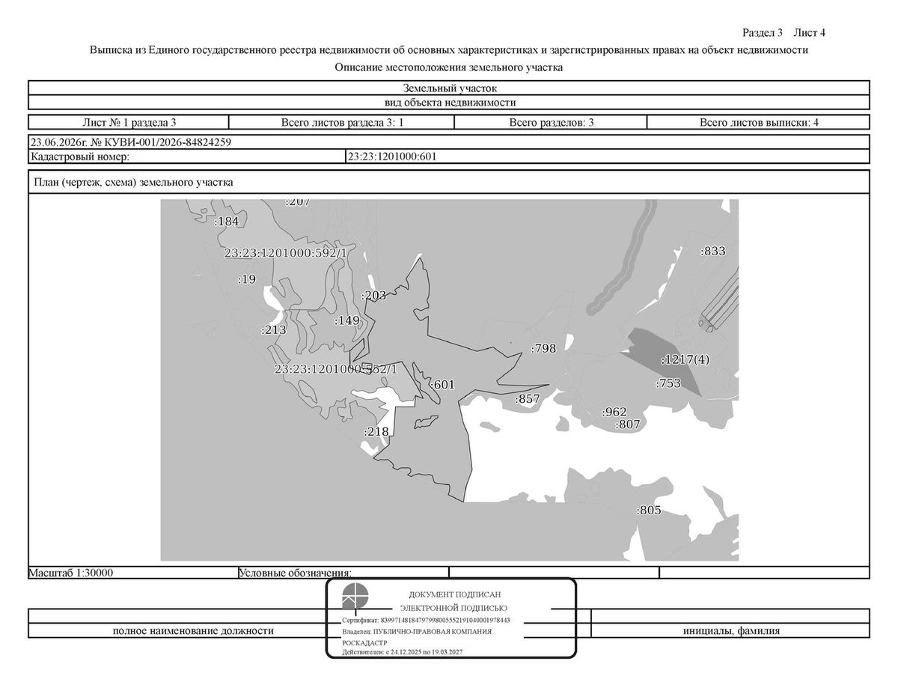Click the map label :213
Screen dimensions: 898x694
274,329
